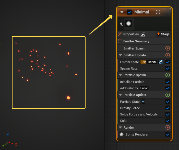
Task: Click the viewport XYZ axis gizmo
Action: (x=9, y=140)
